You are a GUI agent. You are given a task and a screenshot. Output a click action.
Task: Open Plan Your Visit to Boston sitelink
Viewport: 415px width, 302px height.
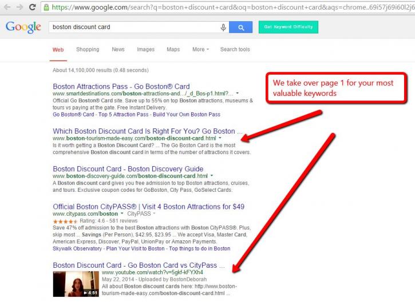coord(135,249)
